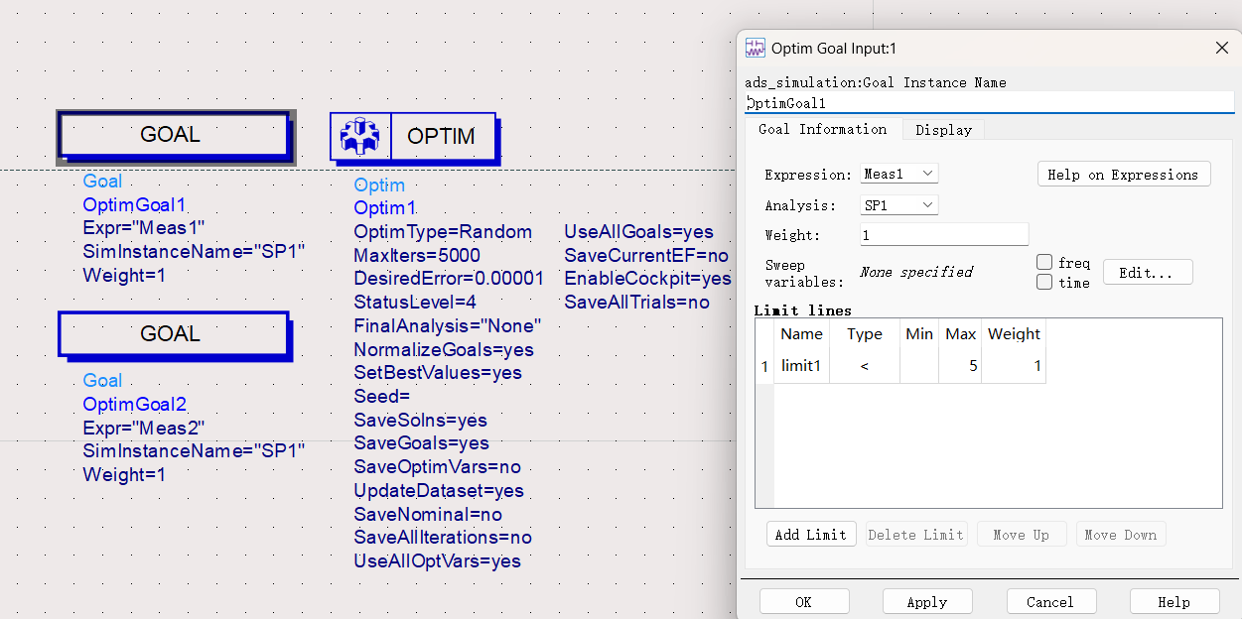The height and width of the screenshot is (619, 1242).
Task: Click OptimGoal1's SimInstanceName="SP1" text
Action: [x=194, y=252]
